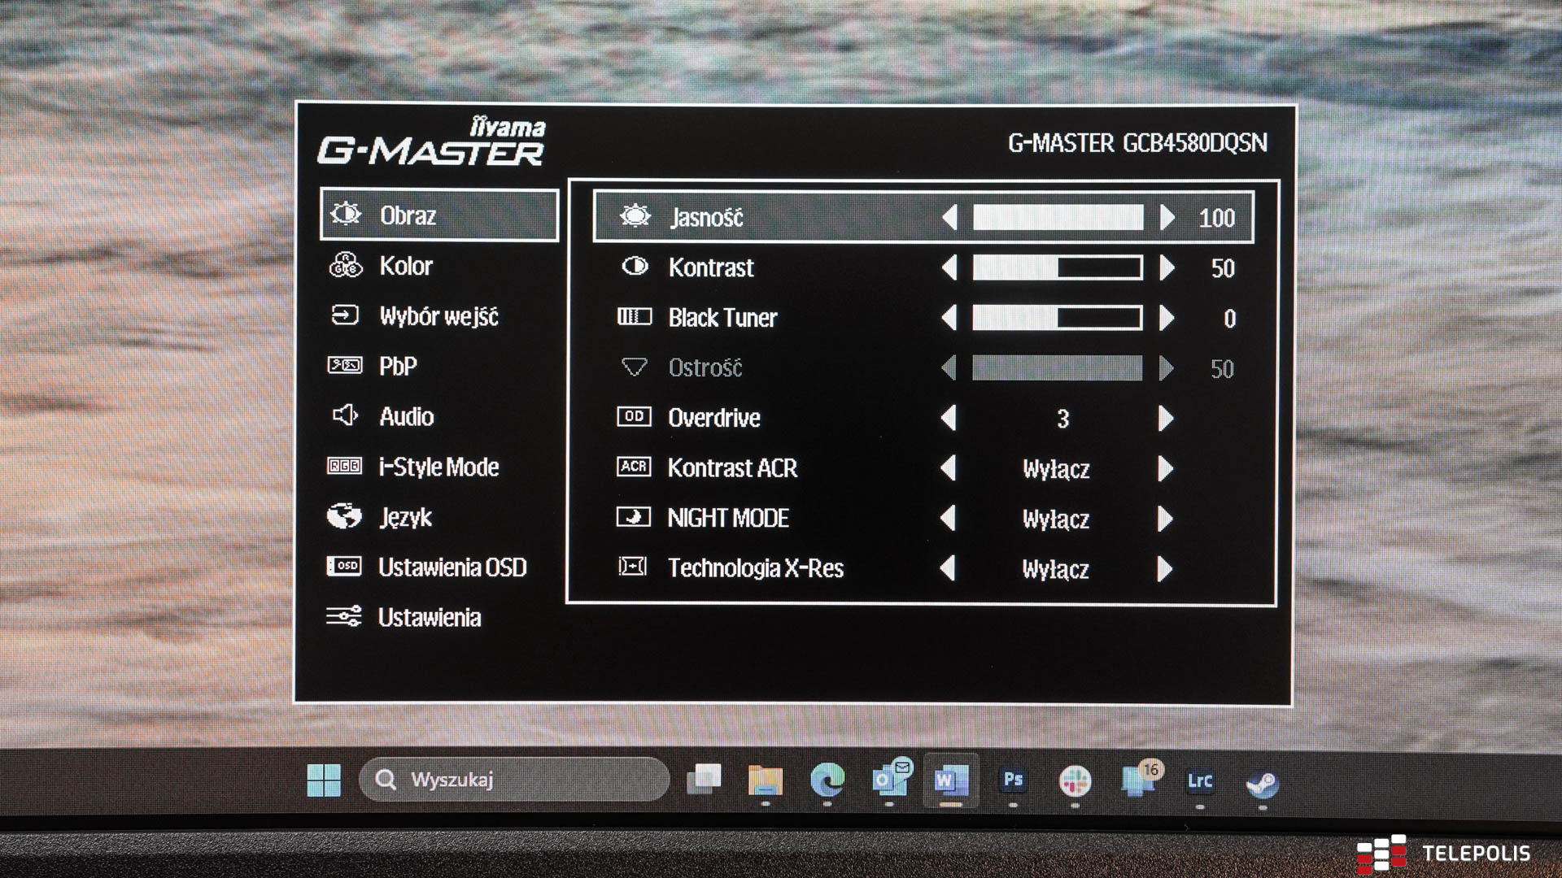This screenshot has height=878, width=1562.
Task: Toggle Kontrast ACR with its right arrow
Action: point(1165,468)
